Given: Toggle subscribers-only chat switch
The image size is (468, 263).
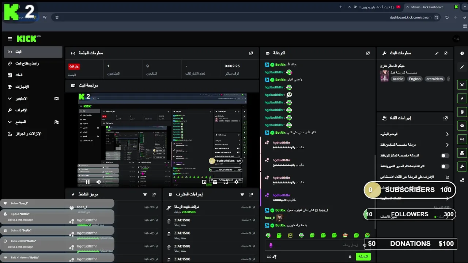Looking at the screenshot, I should tap(445, 156).
